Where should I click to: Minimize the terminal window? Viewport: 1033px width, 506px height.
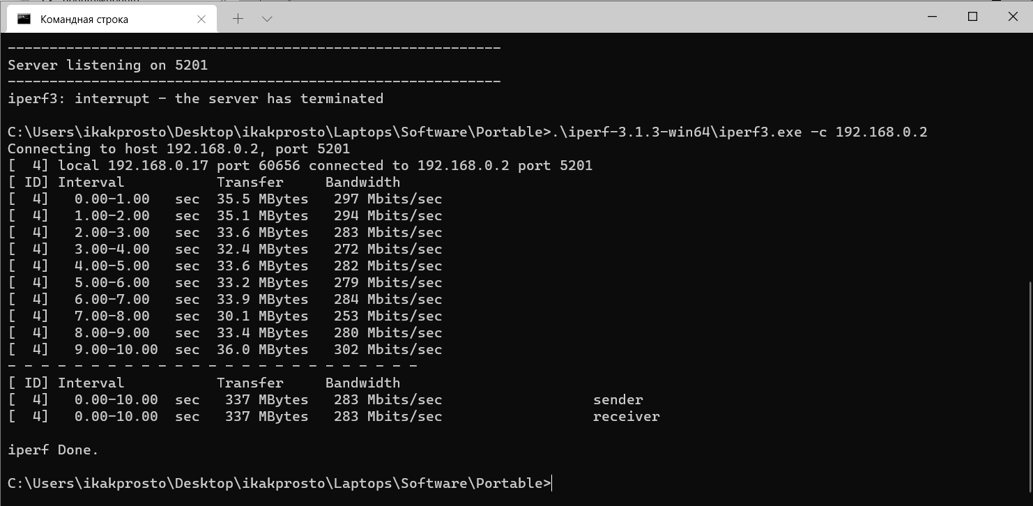click(933, 17)
